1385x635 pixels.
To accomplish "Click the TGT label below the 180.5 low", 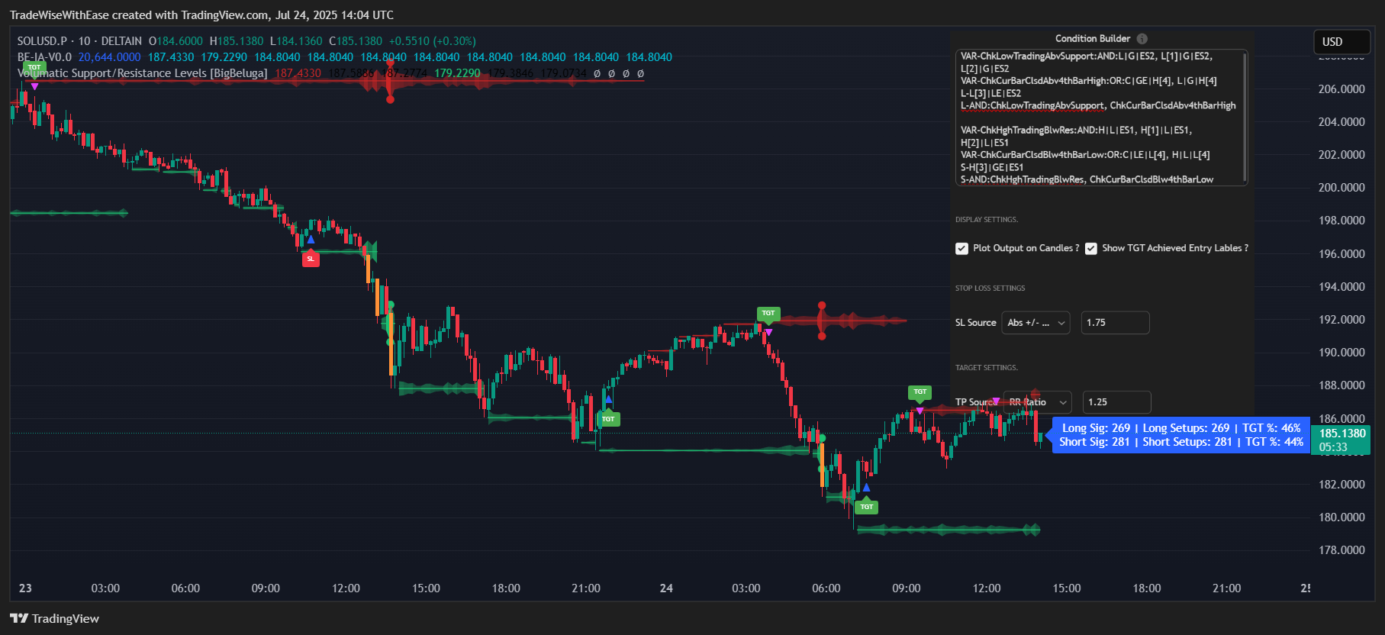I will click(866, 507).
